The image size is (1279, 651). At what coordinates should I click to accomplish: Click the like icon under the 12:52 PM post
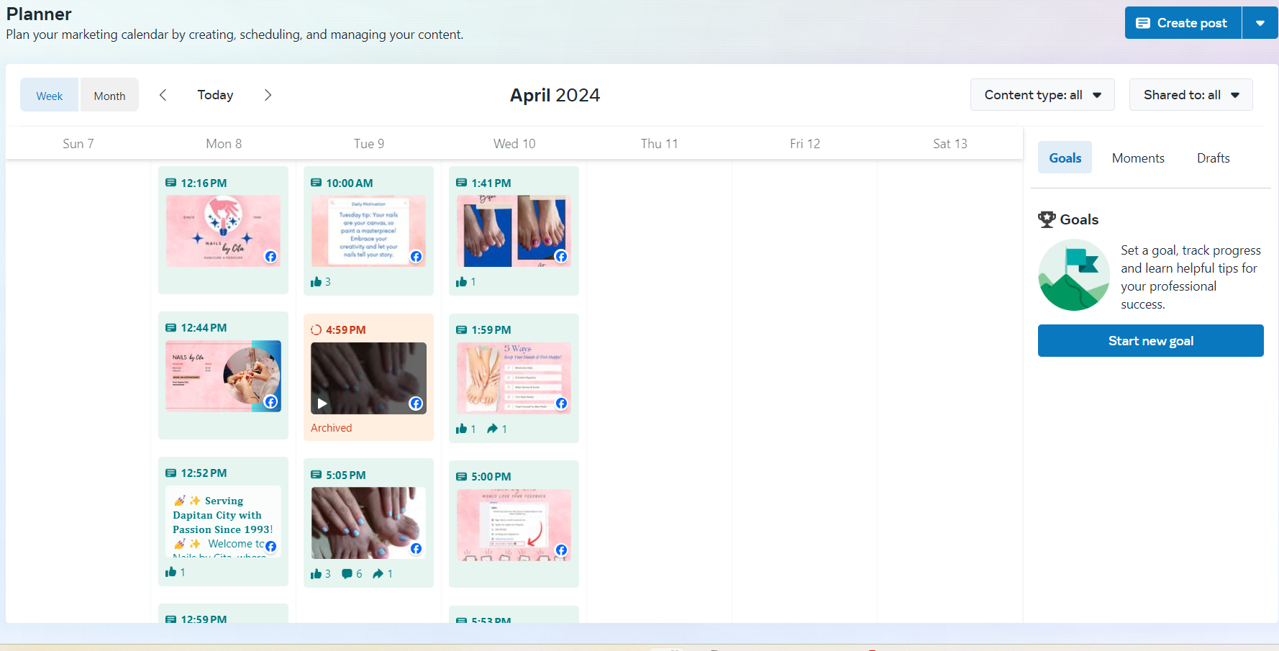tap(170, 572)
